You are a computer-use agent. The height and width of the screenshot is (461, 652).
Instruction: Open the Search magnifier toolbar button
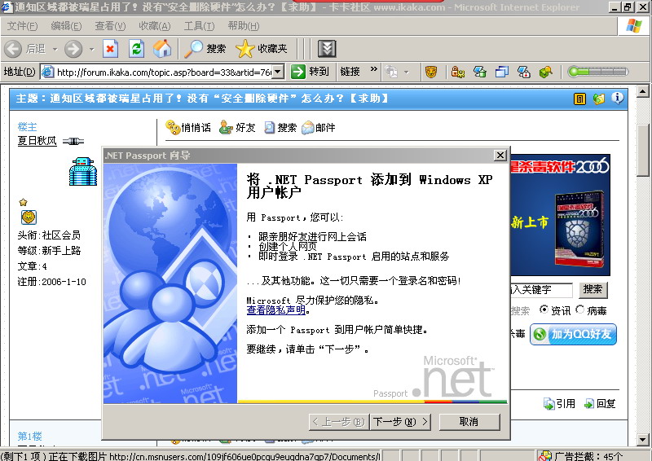[x=205, y=49]
